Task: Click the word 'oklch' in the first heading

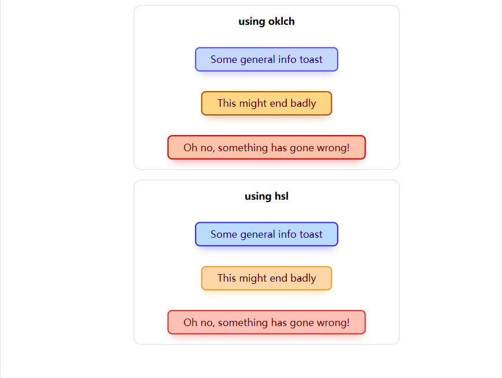Action: pyautogui.click(x=281, y=22)
